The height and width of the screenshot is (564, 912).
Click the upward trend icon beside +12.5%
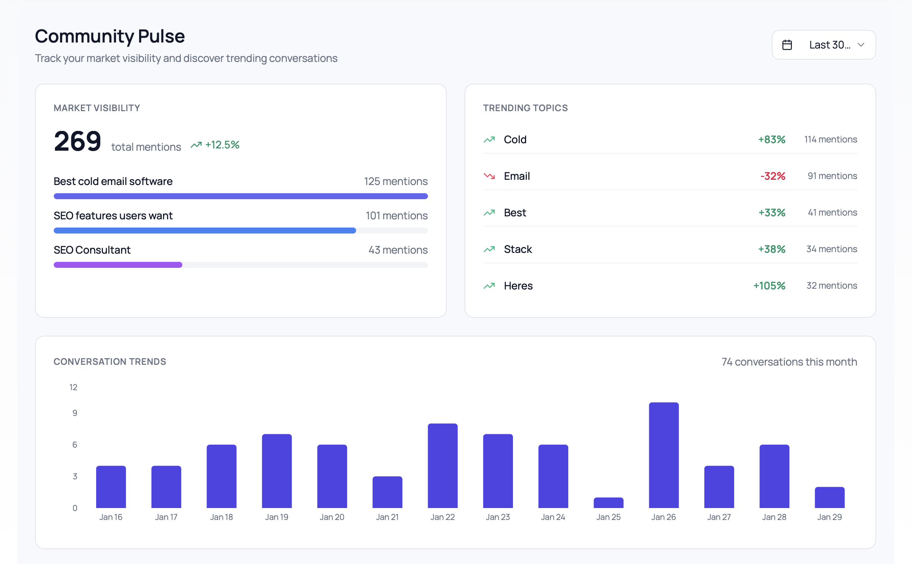point(196,145)
